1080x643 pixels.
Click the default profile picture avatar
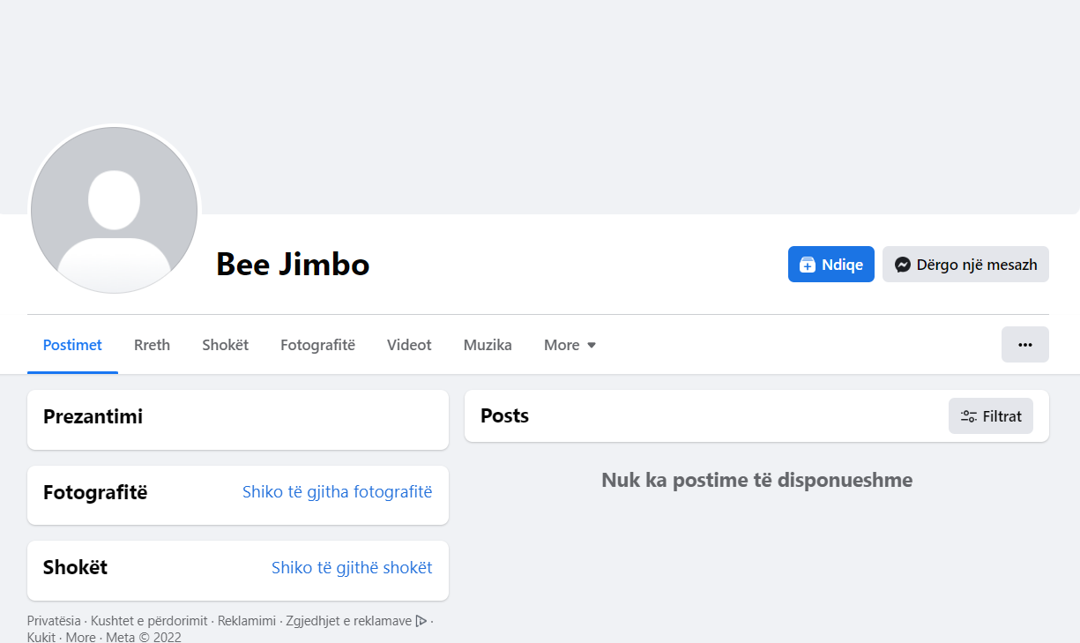114,210
